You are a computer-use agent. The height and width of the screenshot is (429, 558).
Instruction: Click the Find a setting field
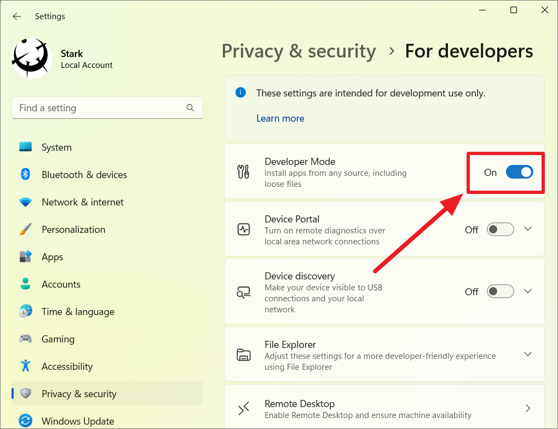(x=107, y=107)
